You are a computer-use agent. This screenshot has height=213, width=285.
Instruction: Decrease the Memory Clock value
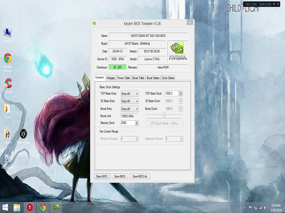point(137,124)
